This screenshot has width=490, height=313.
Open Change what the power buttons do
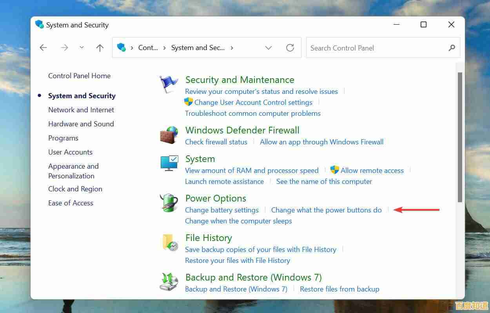coord(327,210)
